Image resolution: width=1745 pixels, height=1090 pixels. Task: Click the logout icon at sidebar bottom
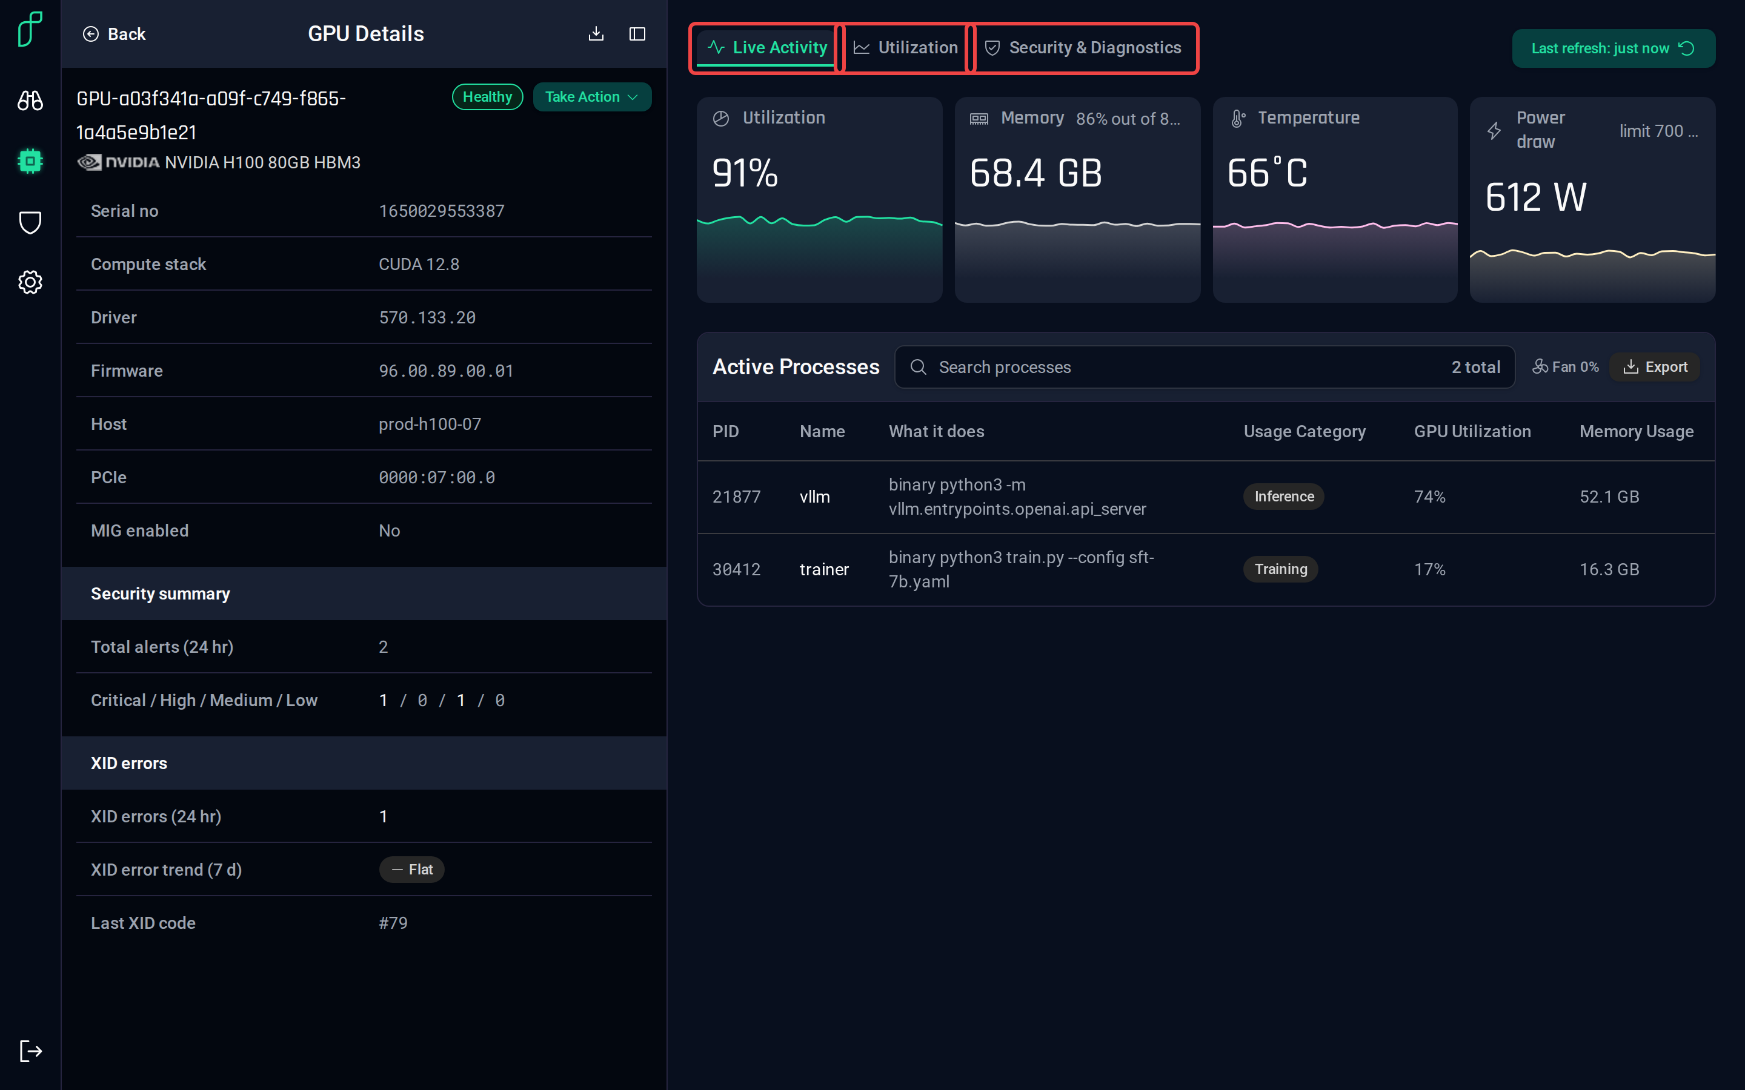click(30, 1051)
